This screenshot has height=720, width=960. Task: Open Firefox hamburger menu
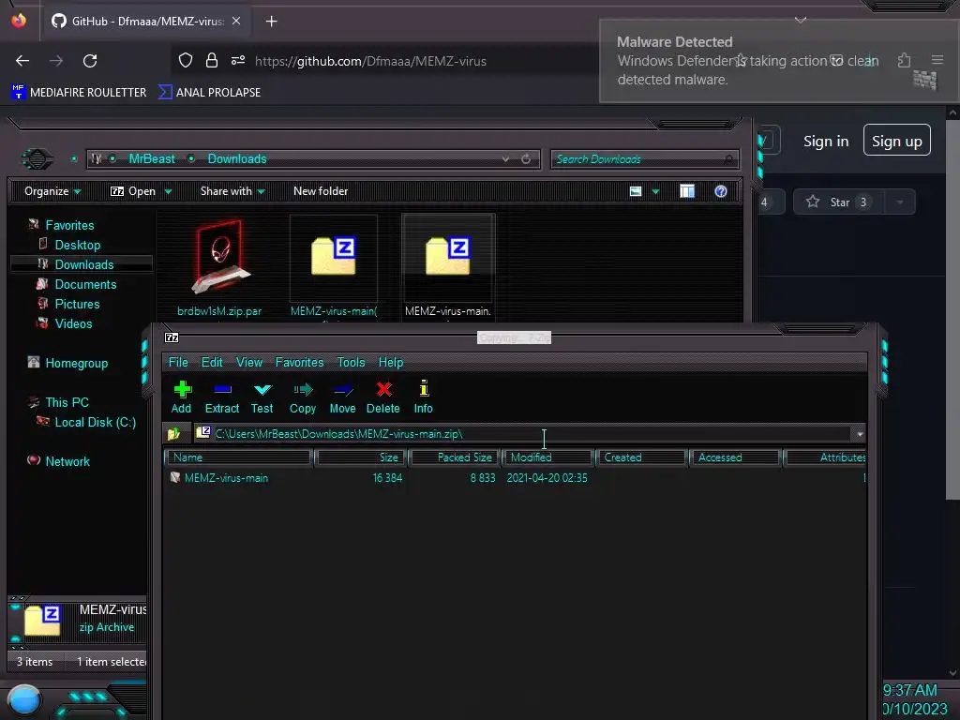[937, 60]
